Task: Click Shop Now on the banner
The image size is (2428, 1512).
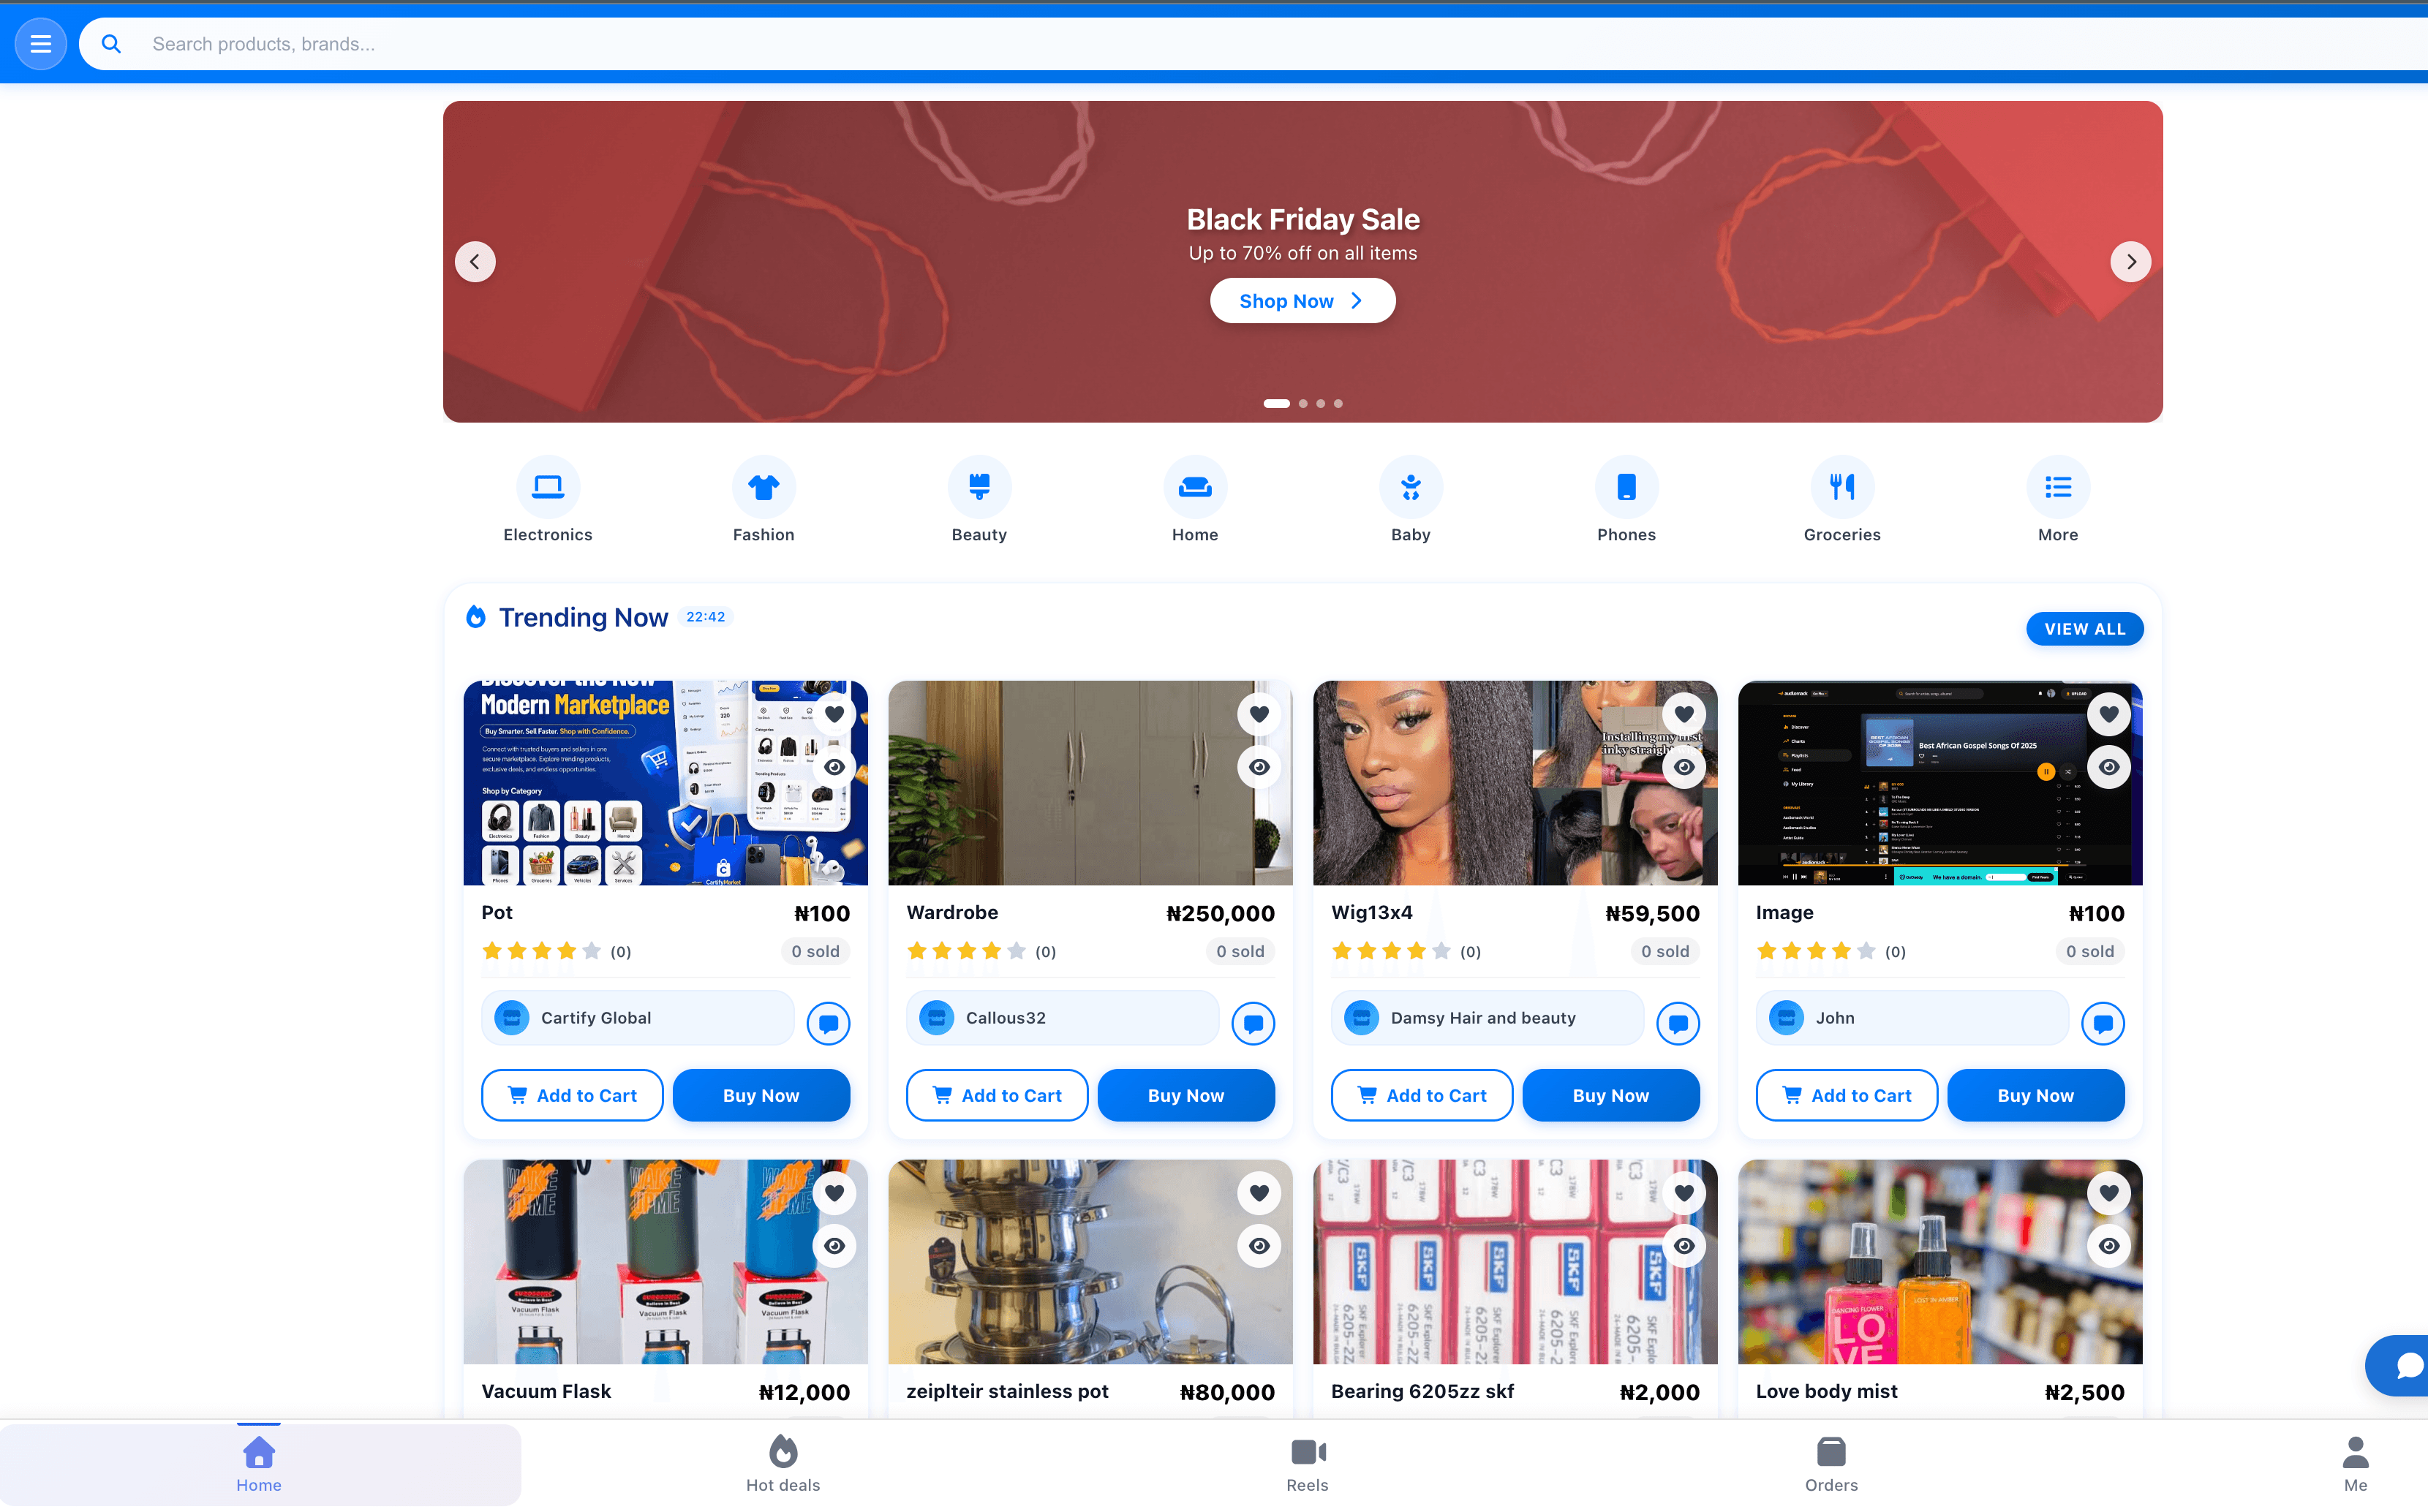Action: point(1302,301)
